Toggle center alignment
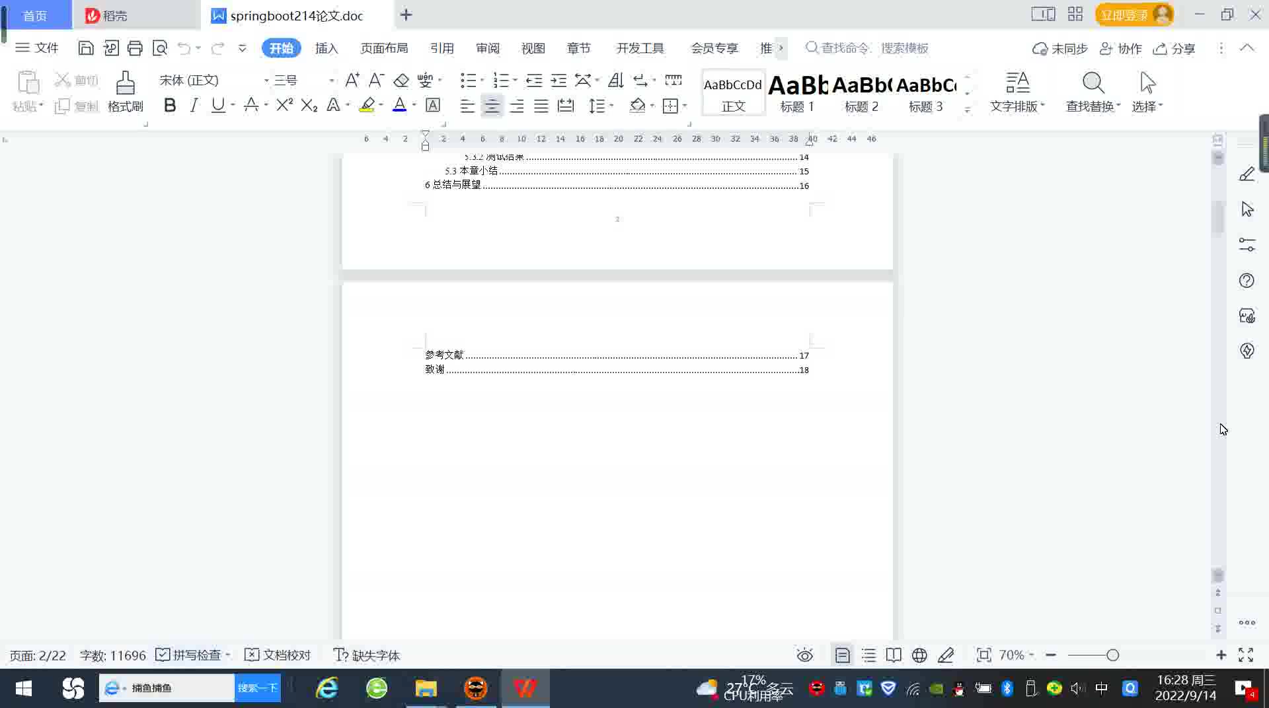The width and height of the screenshot is (1269, 708). pos(492,106)
